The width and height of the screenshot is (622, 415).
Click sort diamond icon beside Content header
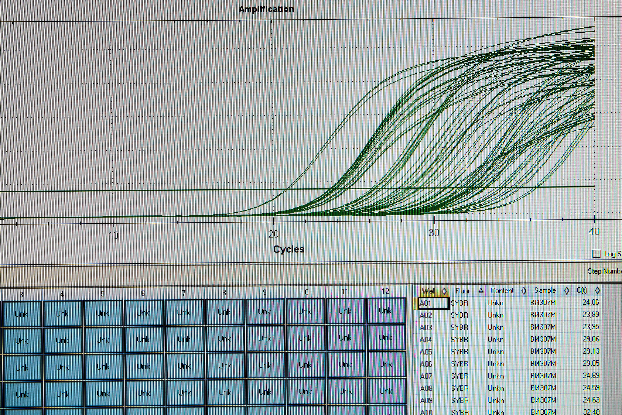[x=524, y=291]
